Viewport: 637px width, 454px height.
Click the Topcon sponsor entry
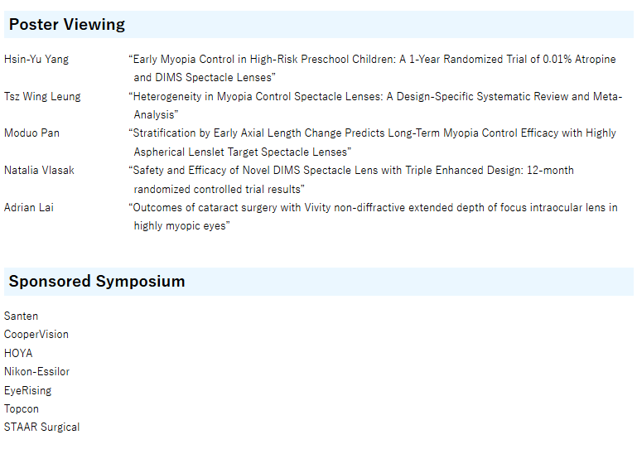pyautogui.click(x=22, y=409)
